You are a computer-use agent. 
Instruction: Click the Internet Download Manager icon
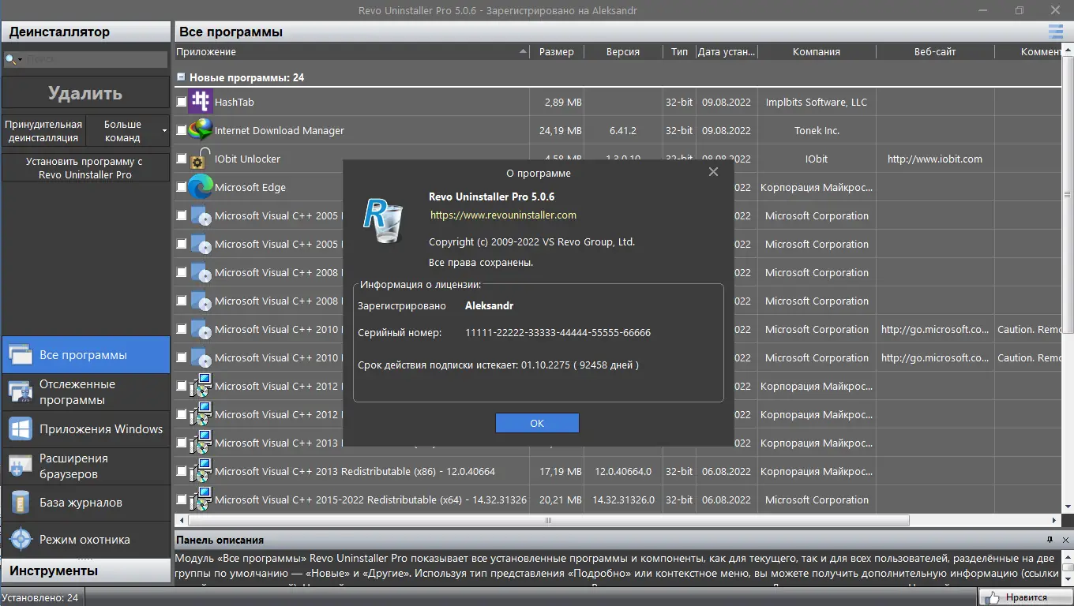pyautogui.click(x=201, y=130)
